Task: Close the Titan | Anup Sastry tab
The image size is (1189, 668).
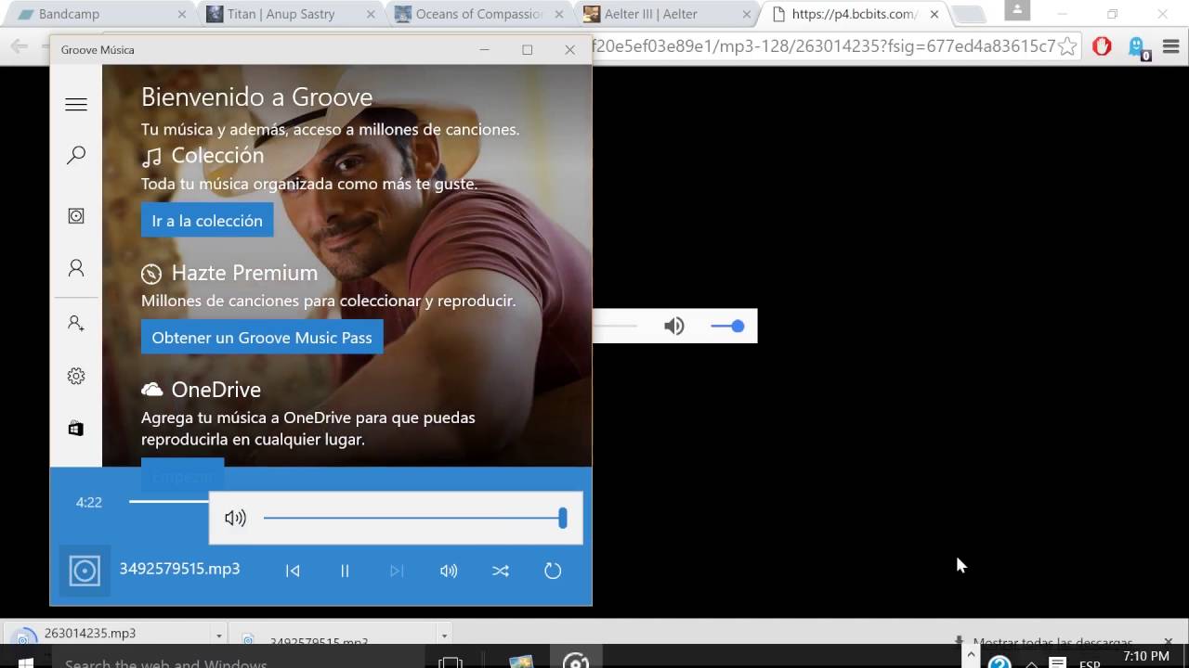Action: 371,14
